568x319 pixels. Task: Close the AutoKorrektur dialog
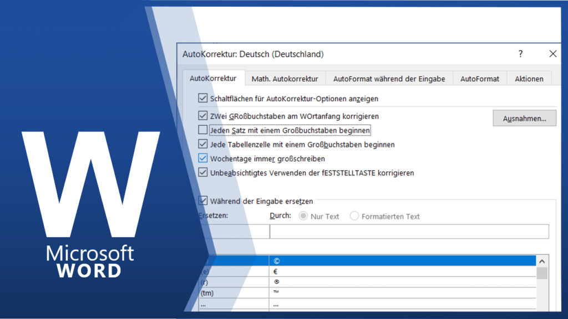click(x=553, y=54)
